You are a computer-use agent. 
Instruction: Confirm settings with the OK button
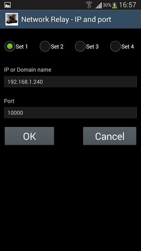[x=29, y=136]
